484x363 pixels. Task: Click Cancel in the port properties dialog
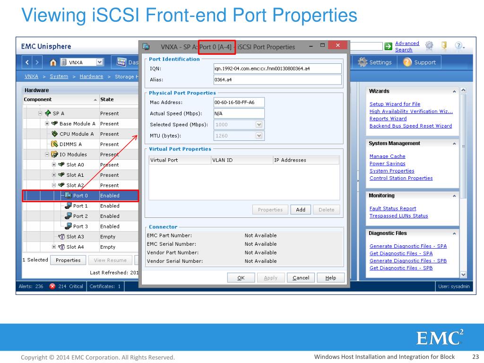coord(301,278)
